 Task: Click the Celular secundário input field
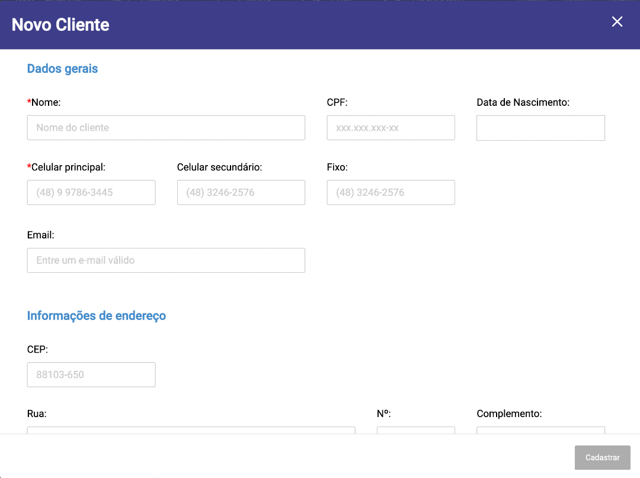(x=241, y=193)
